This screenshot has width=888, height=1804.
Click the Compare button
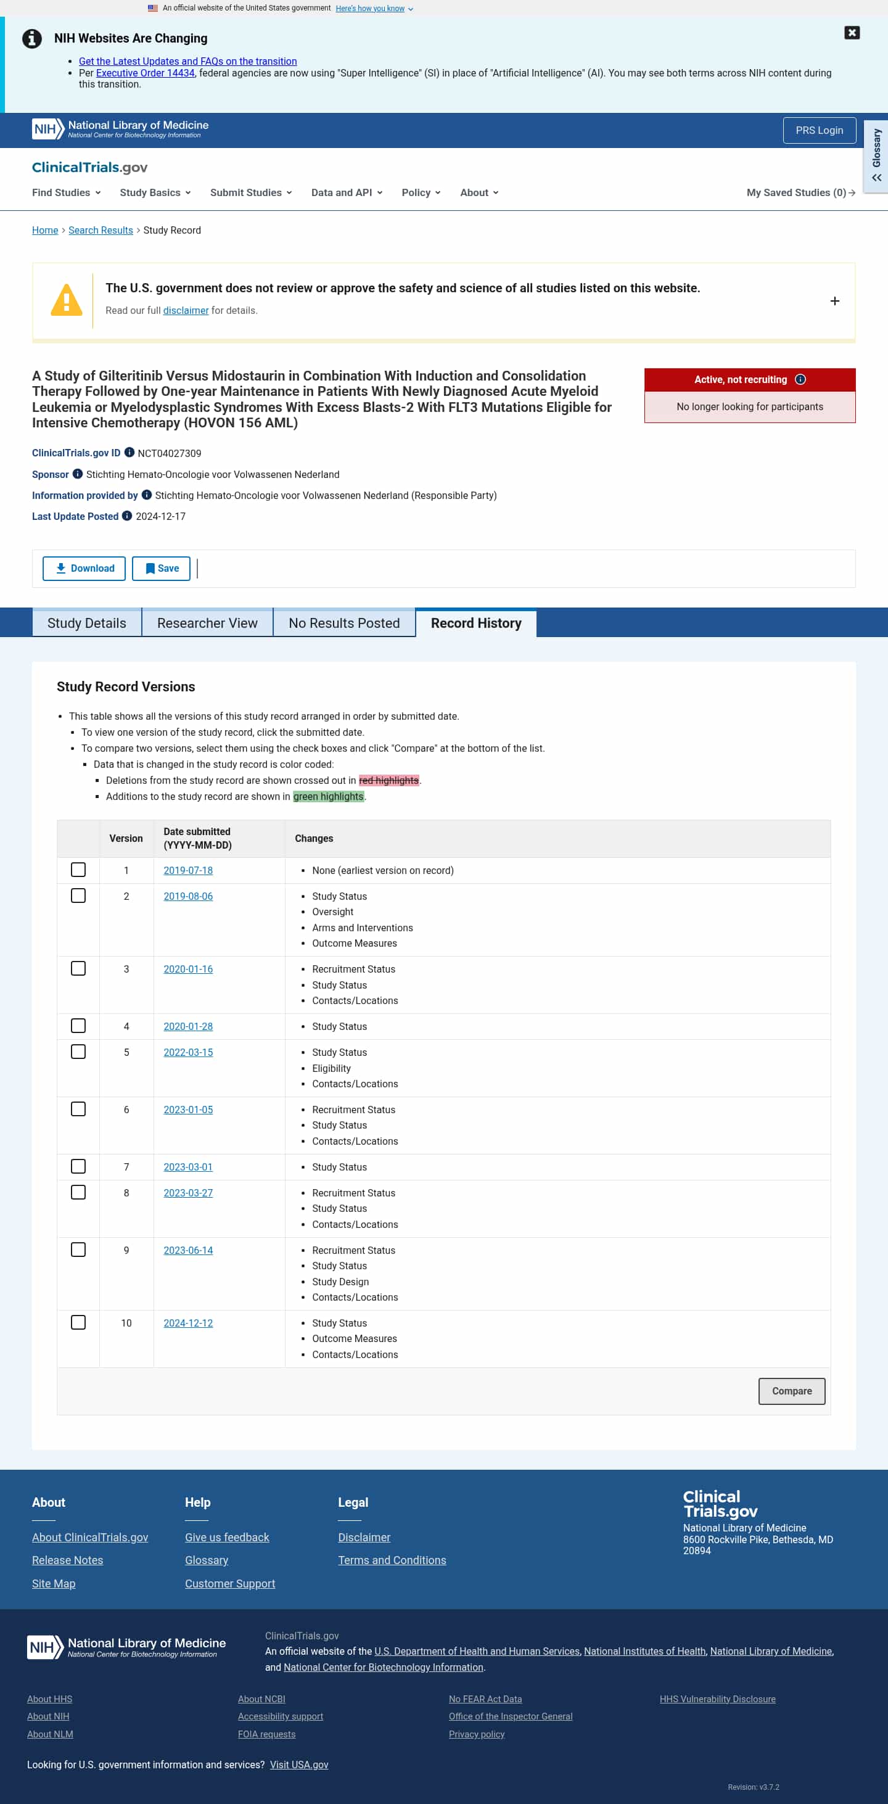pos(792,1391)
